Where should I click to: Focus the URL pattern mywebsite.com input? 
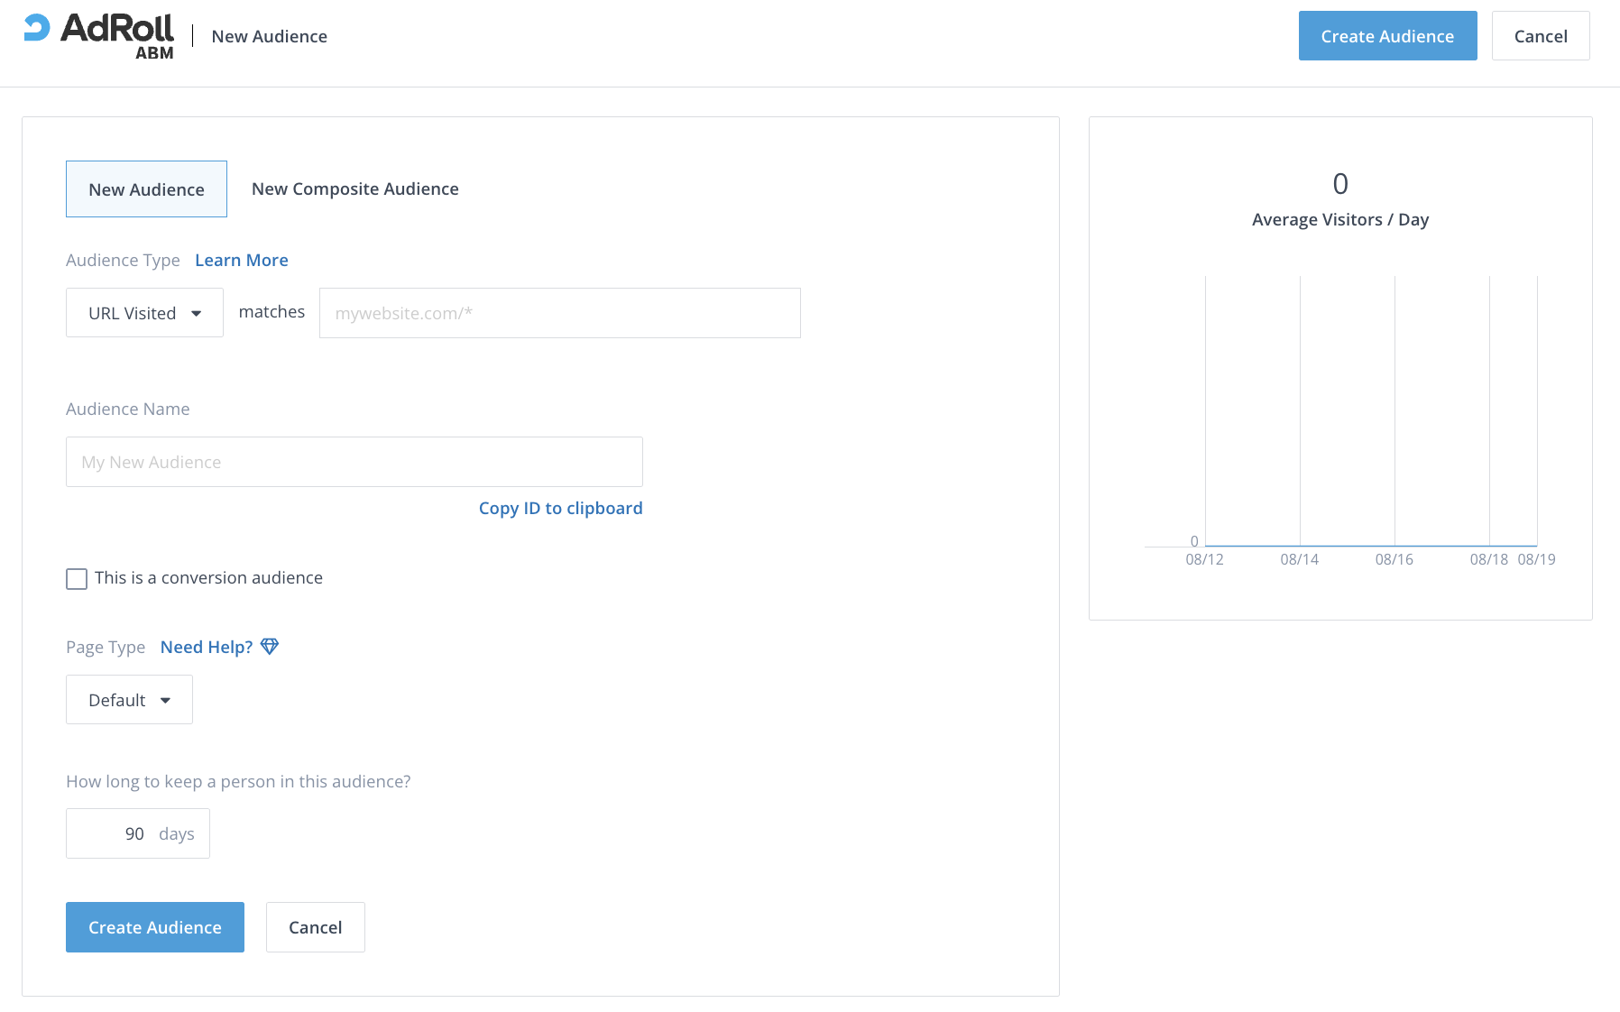559,313
